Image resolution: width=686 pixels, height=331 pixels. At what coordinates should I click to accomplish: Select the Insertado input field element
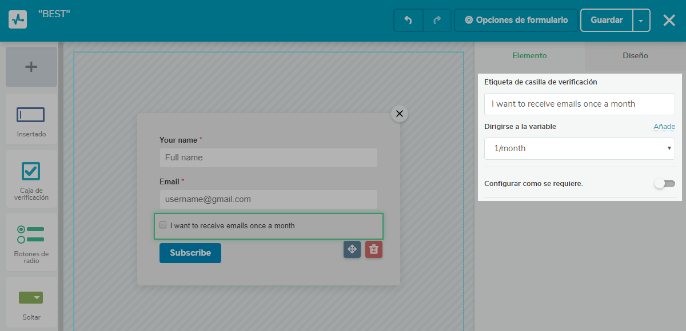tap(31, 120)
